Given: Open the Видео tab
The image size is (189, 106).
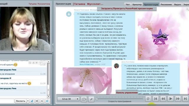Looking at the screenshot, I should point(177,4).
